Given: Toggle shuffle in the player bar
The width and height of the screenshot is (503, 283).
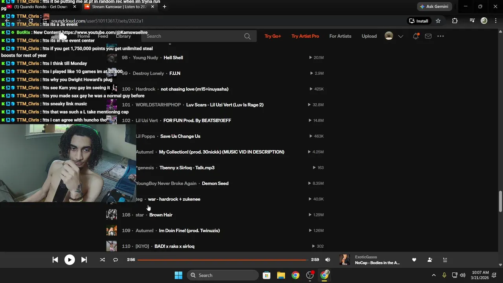Looking at the screenshot, I should click(x=103, y=260).
